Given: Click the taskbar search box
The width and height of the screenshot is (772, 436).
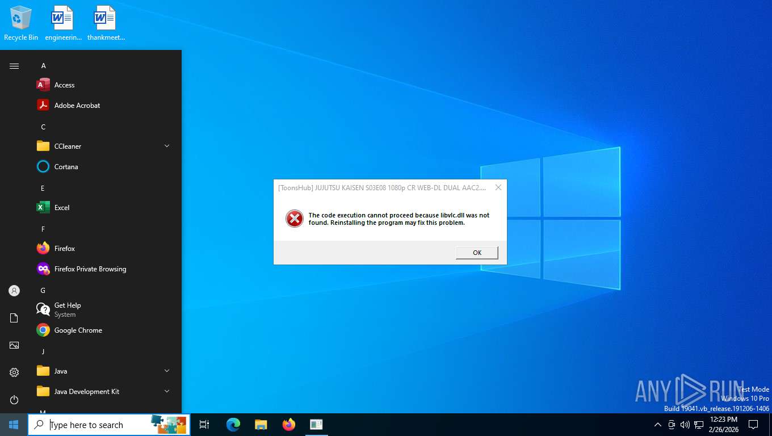Looking at the screenshot, I should [109, 425].
